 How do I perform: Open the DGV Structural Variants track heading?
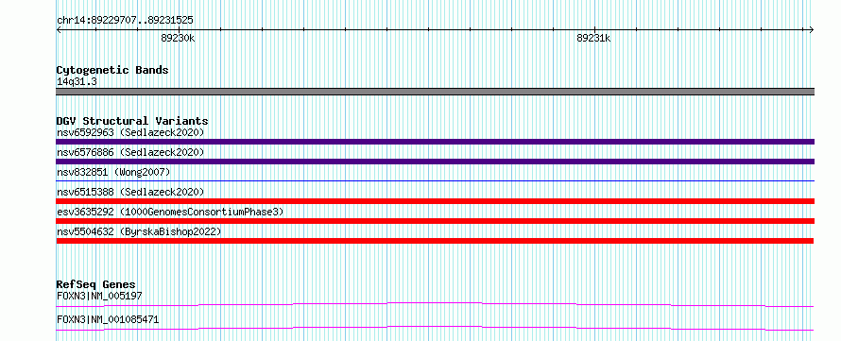click(x=132, y=121)
